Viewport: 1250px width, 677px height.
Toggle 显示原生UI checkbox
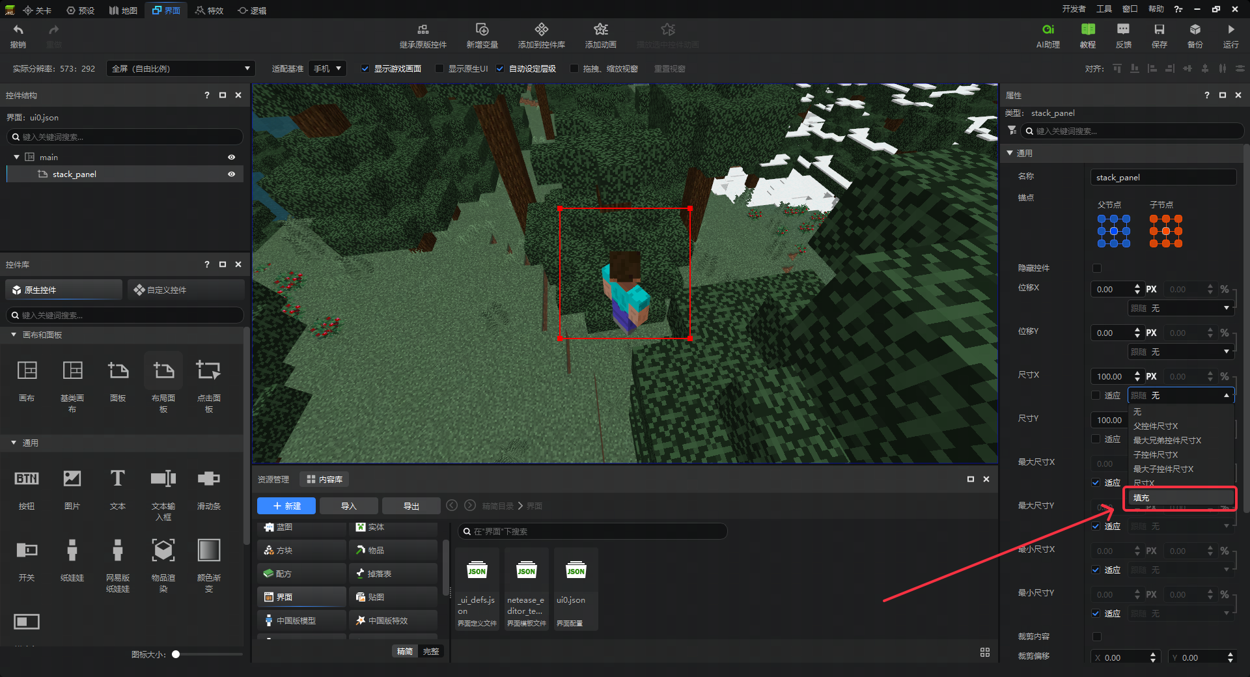(439, 68)
